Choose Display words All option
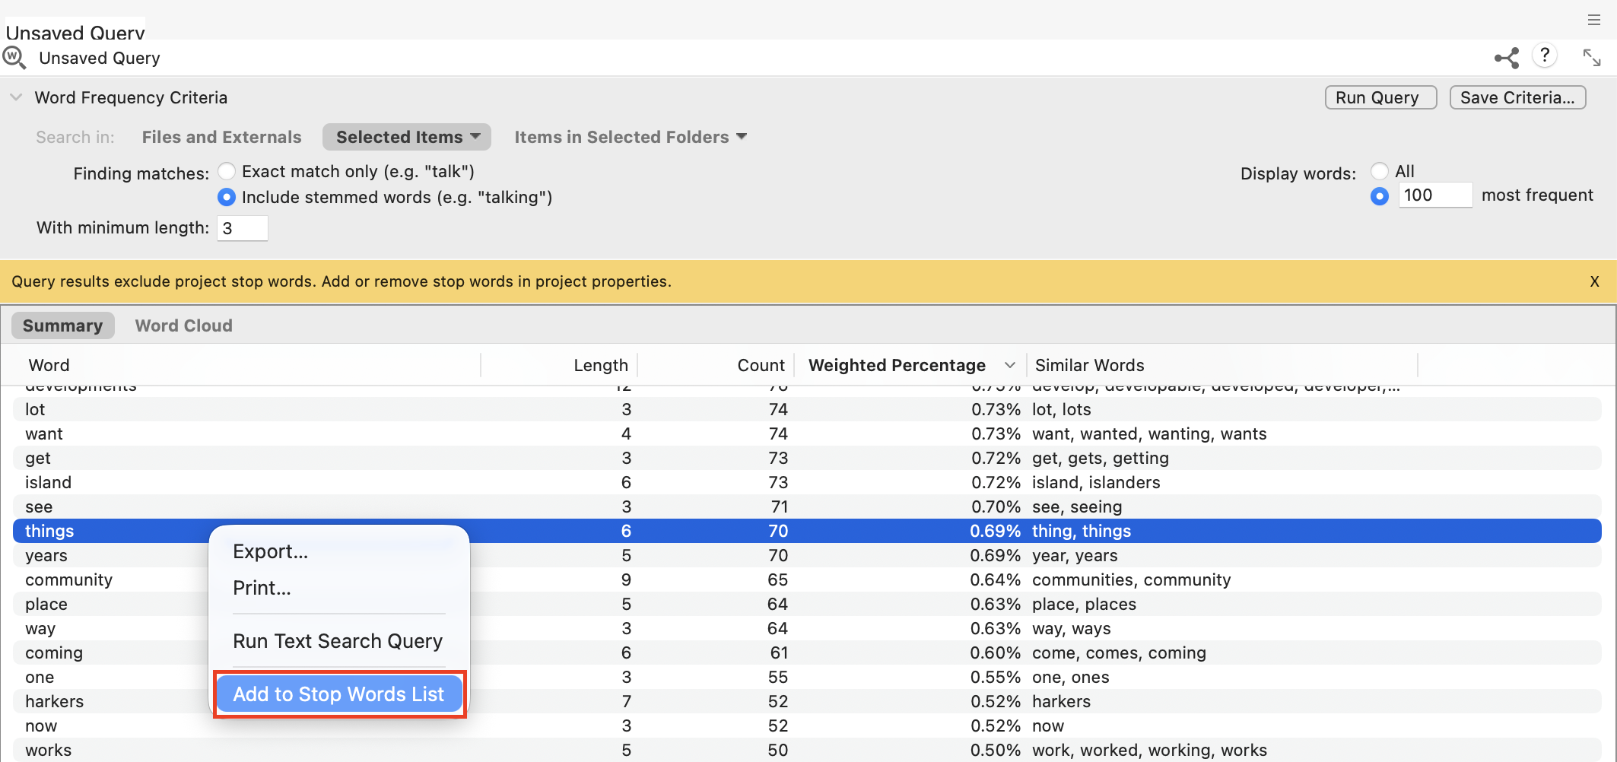This screenshot has width=1617, height=762. click(x=1380, y=171)
